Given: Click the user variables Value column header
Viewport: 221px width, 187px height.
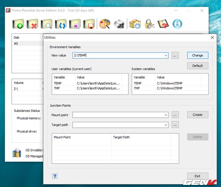Looking at the screenshot, I should pos(98,77).
